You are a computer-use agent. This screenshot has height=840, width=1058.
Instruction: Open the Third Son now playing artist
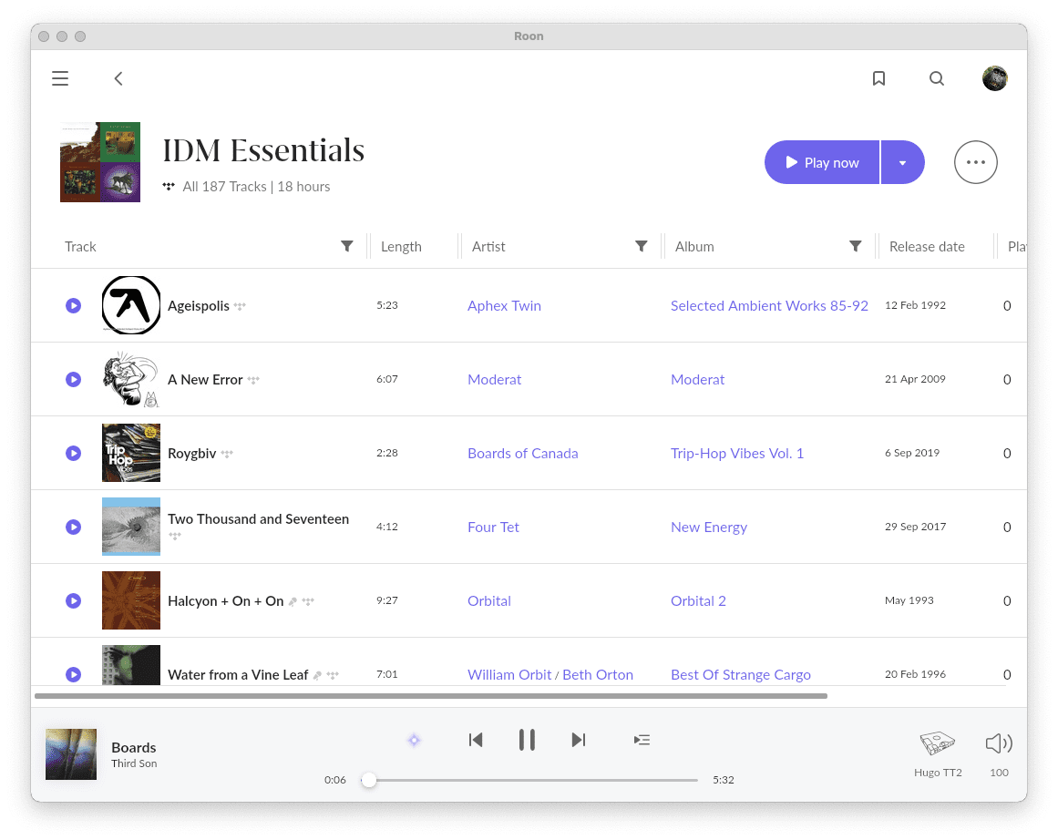point(134,763)
